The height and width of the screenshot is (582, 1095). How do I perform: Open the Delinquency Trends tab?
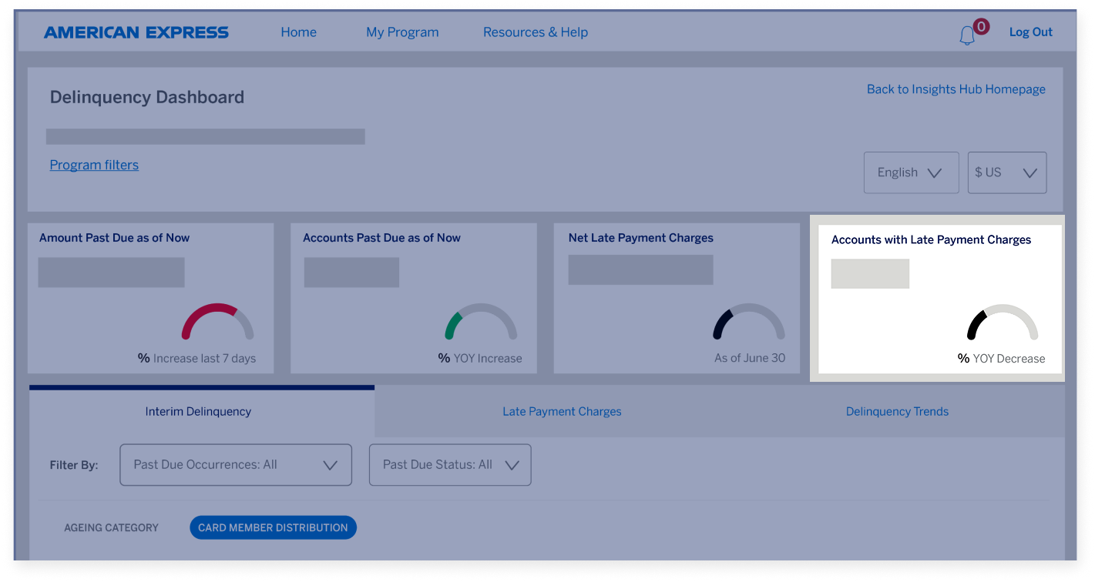point(897,411)
